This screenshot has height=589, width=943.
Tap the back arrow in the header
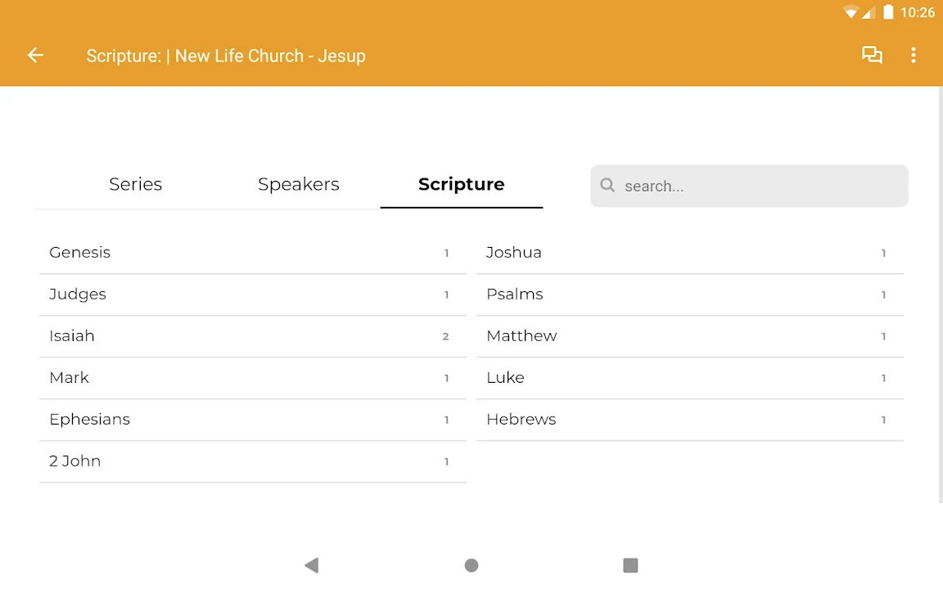tap(35, 56)
